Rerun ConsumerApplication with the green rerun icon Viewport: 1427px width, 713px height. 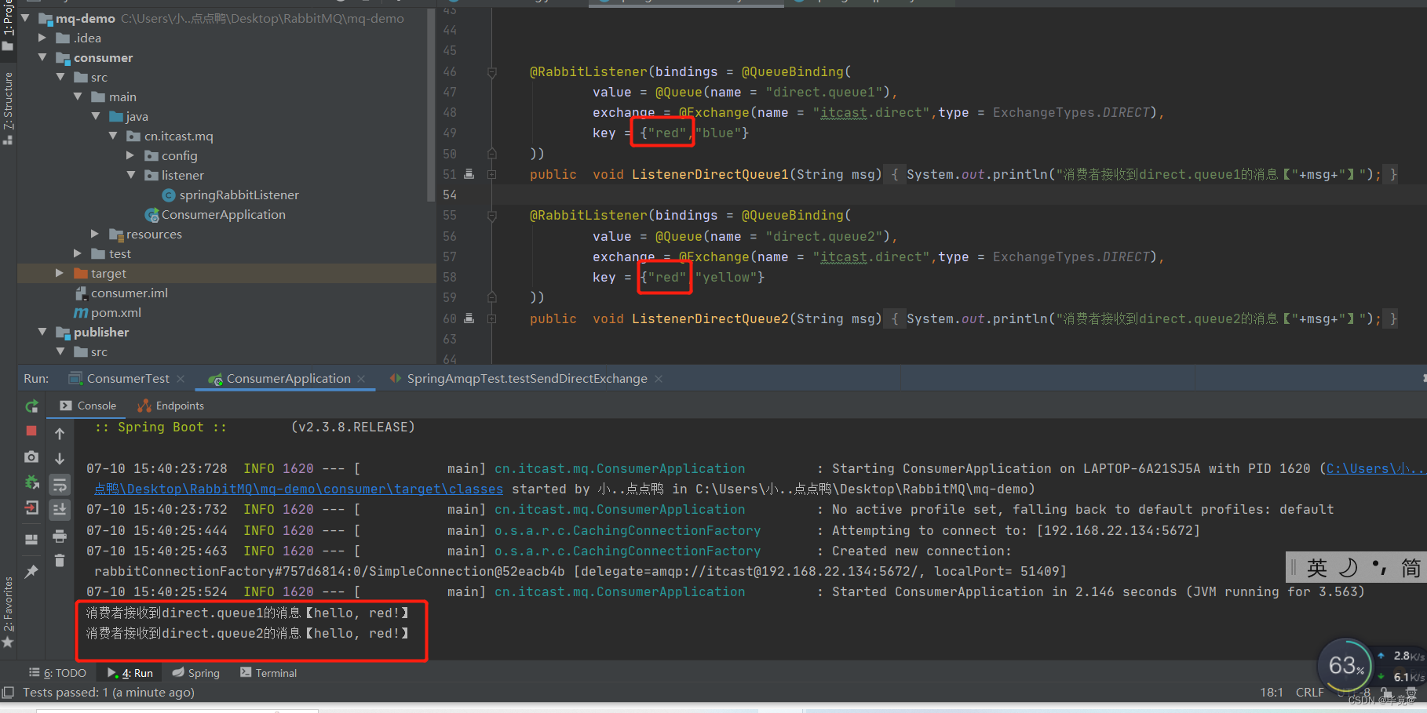pos(31,406)
